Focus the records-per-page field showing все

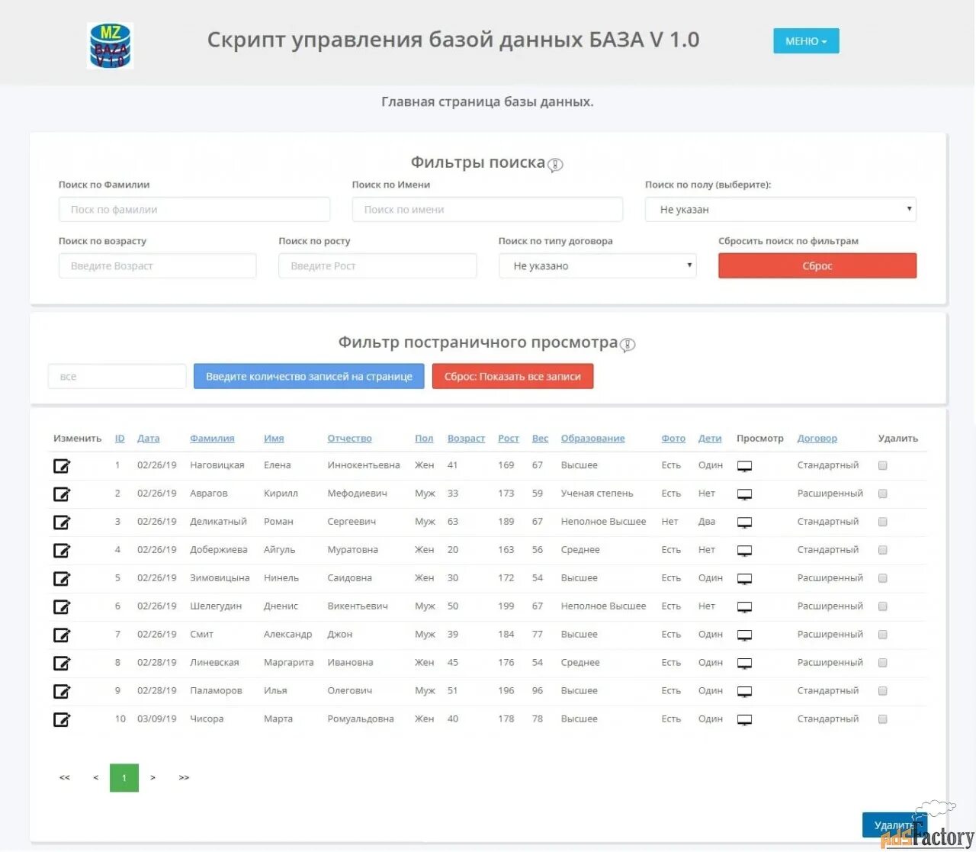117,377
